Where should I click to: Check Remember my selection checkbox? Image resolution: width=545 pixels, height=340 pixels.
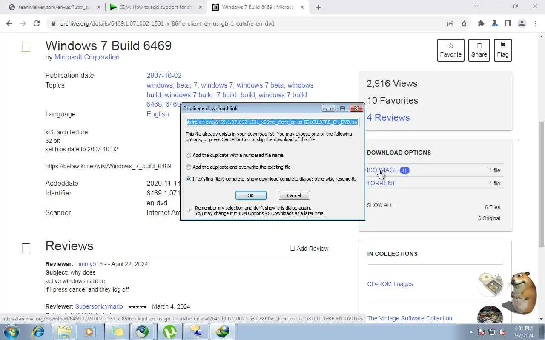point(191,210)
